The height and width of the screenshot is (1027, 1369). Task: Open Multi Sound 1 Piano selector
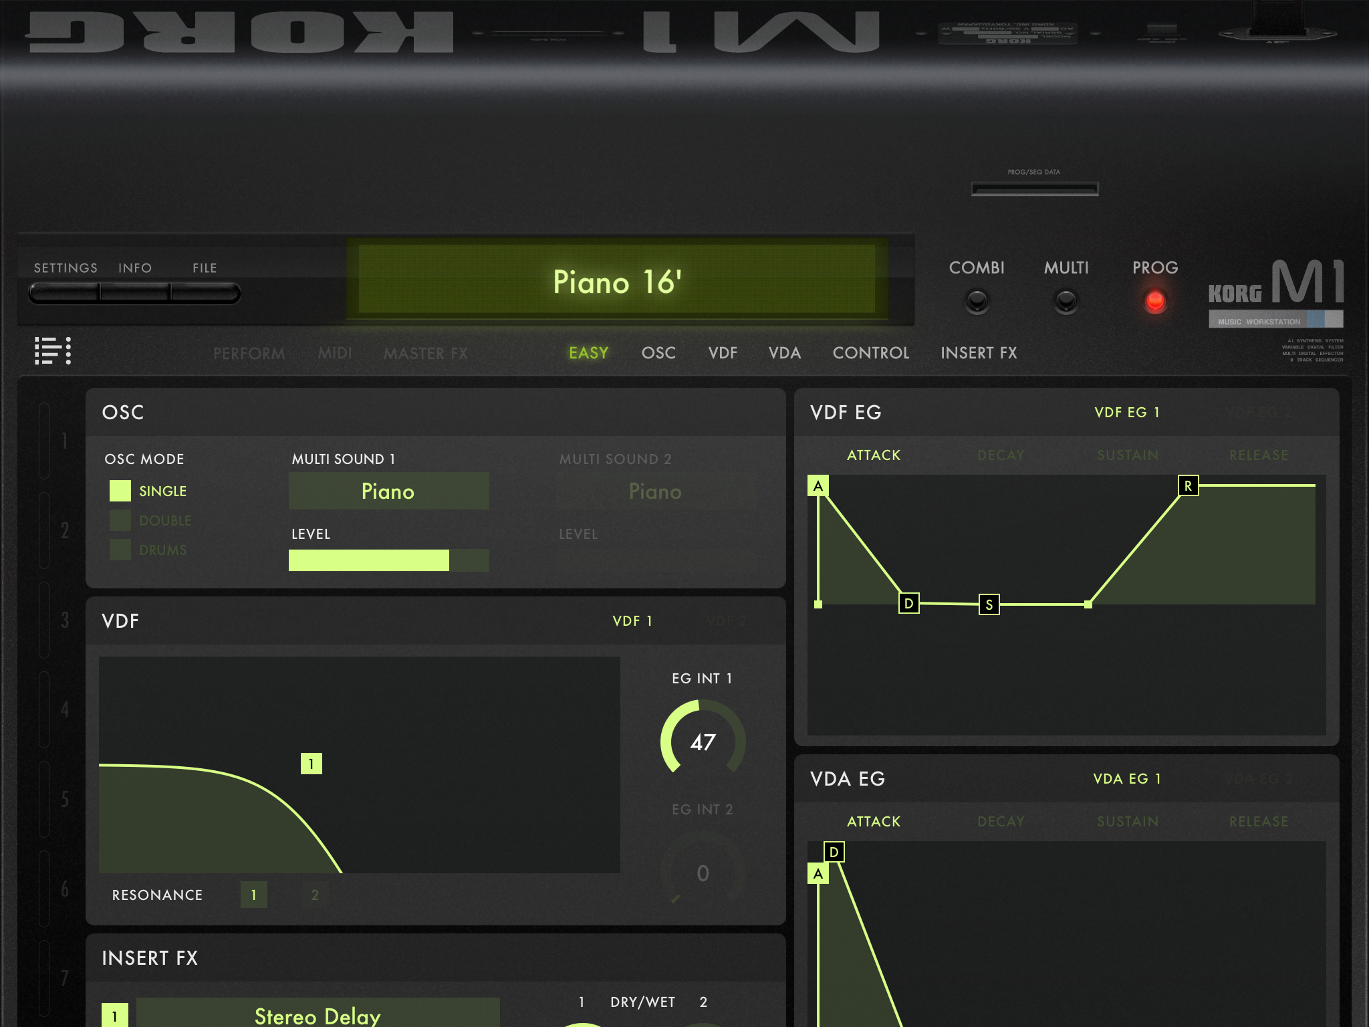(388, 491)
